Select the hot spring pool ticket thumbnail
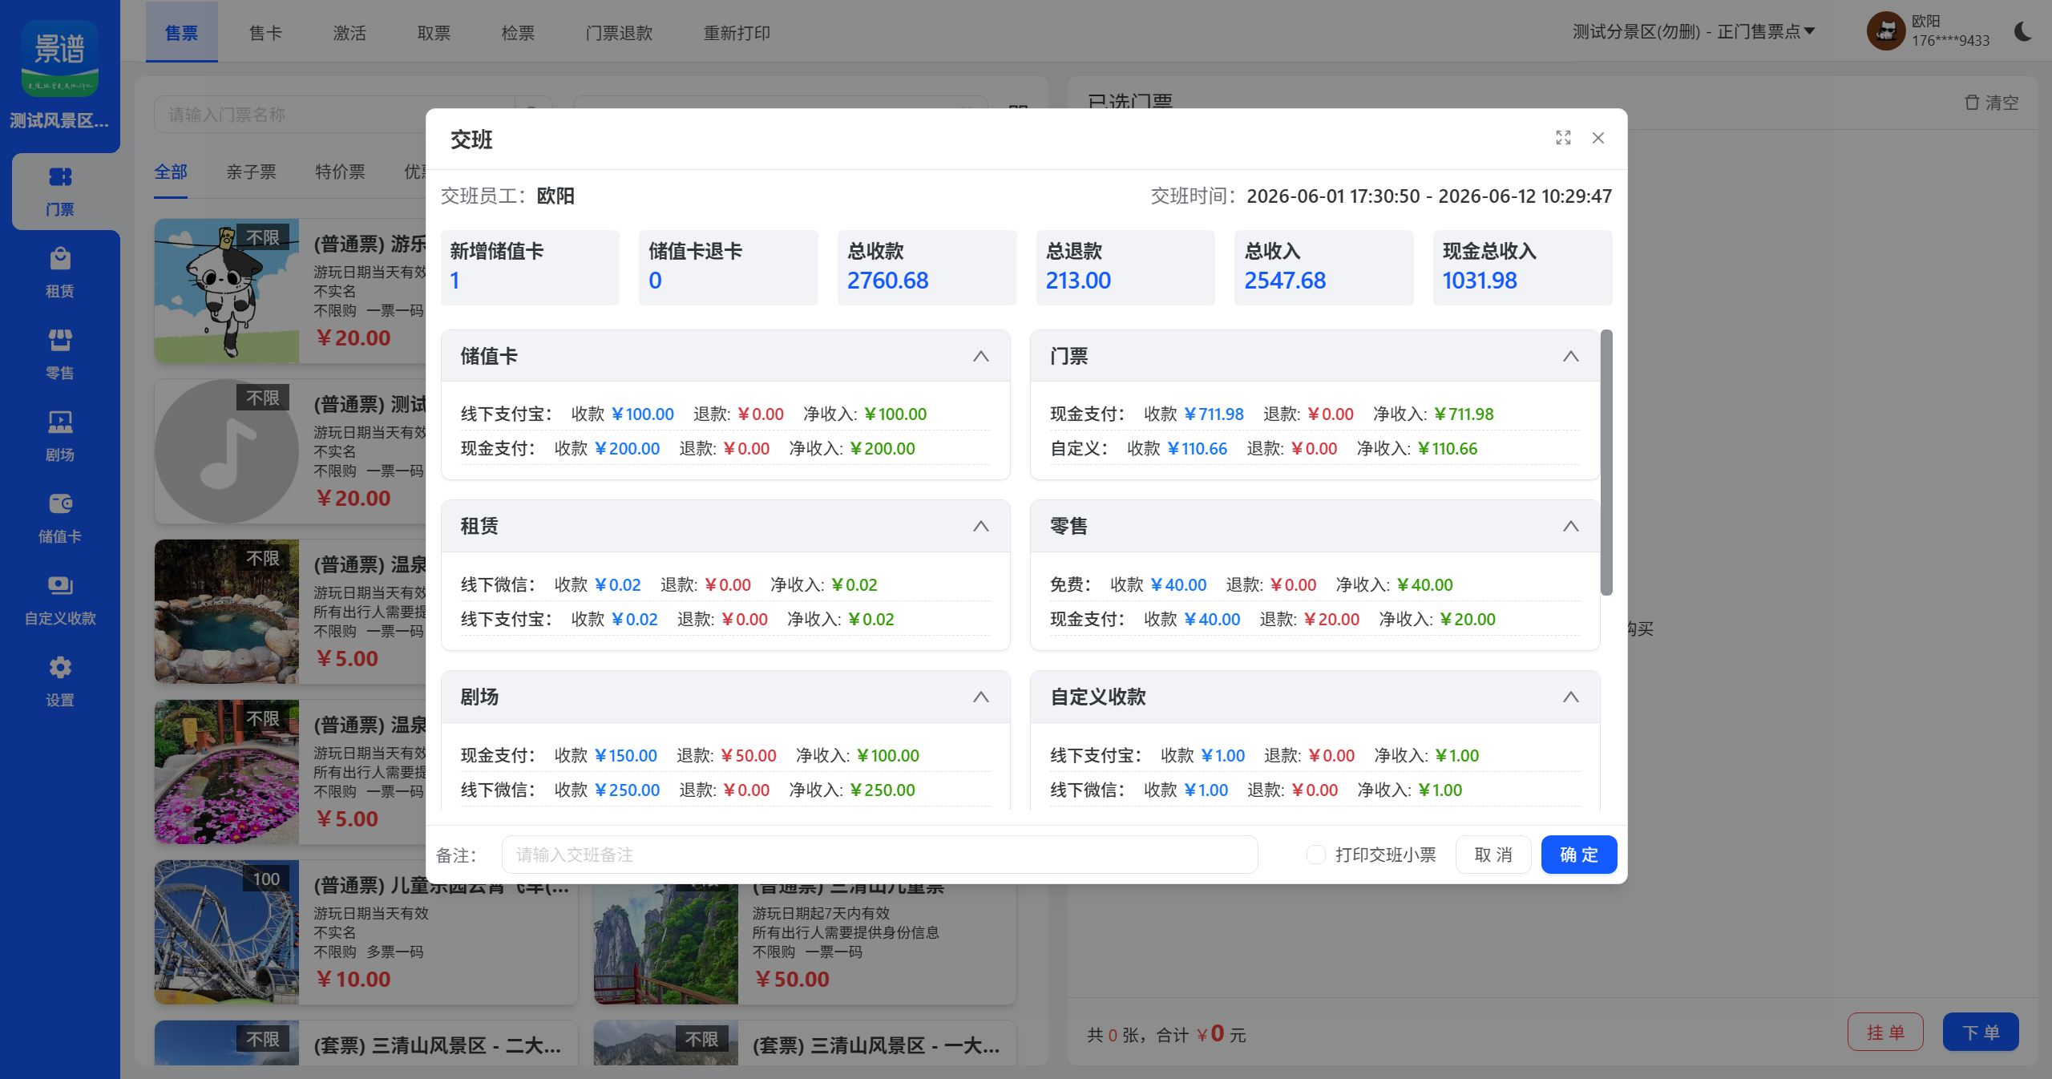Screen dimensions: 2052x1079 coord(227,612)
